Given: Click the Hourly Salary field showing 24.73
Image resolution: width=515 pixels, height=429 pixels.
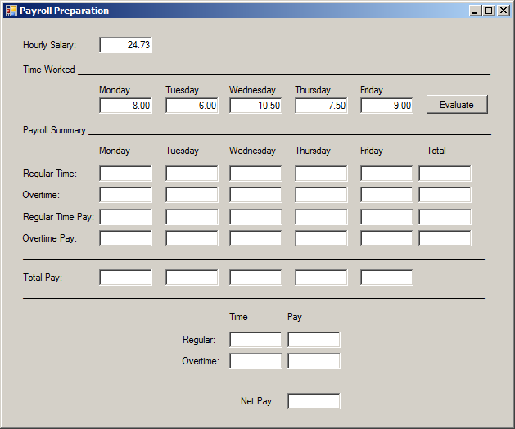Looking at the screenshot, I should (x=125, y=45).
